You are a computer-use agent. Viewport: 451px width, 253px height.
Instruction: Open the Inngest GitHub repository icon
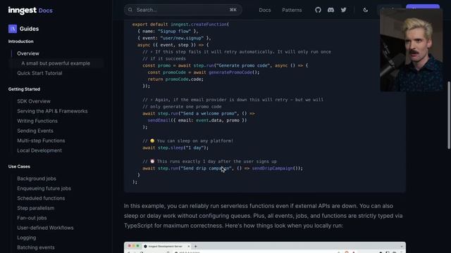(x=318, y=10)
